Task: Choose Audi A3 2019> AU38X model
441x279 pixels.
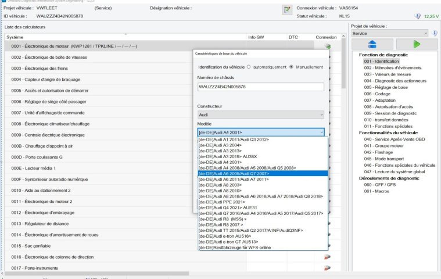Action: coord(263,157)
